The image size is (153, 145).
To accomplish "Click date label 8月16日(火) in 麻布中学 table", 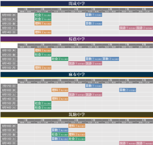I will pos(9,107).
